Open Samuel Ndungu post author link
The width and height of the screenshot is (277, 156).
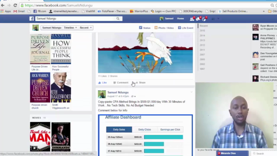tap(118, 92)
